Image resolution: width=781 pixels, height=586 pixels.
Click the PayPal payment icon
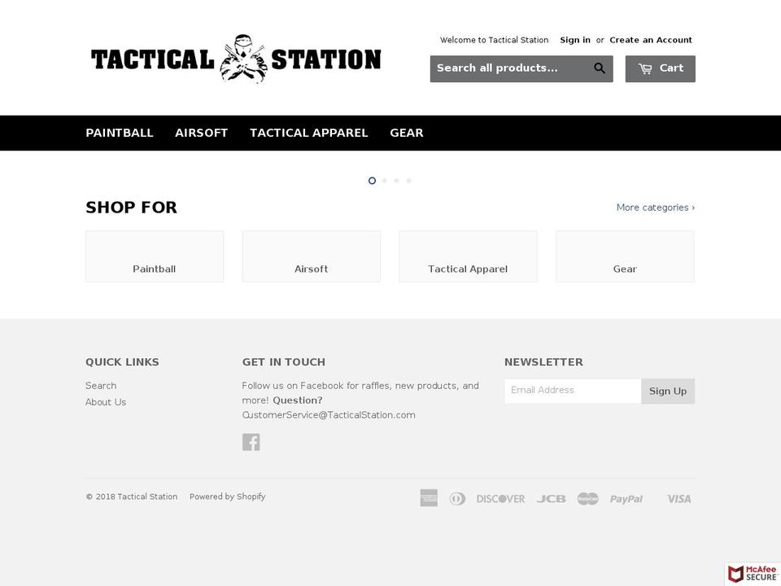click(626, 499)
